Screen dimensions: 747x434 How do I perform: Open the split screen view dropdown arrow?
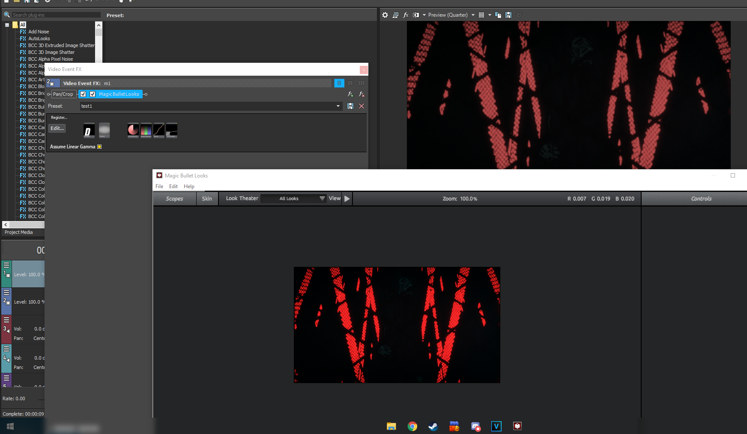[x=424, y=15]
